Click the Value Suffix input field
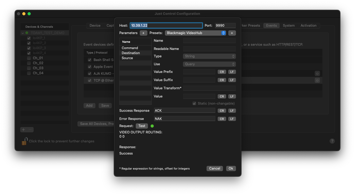 point(199,80)
